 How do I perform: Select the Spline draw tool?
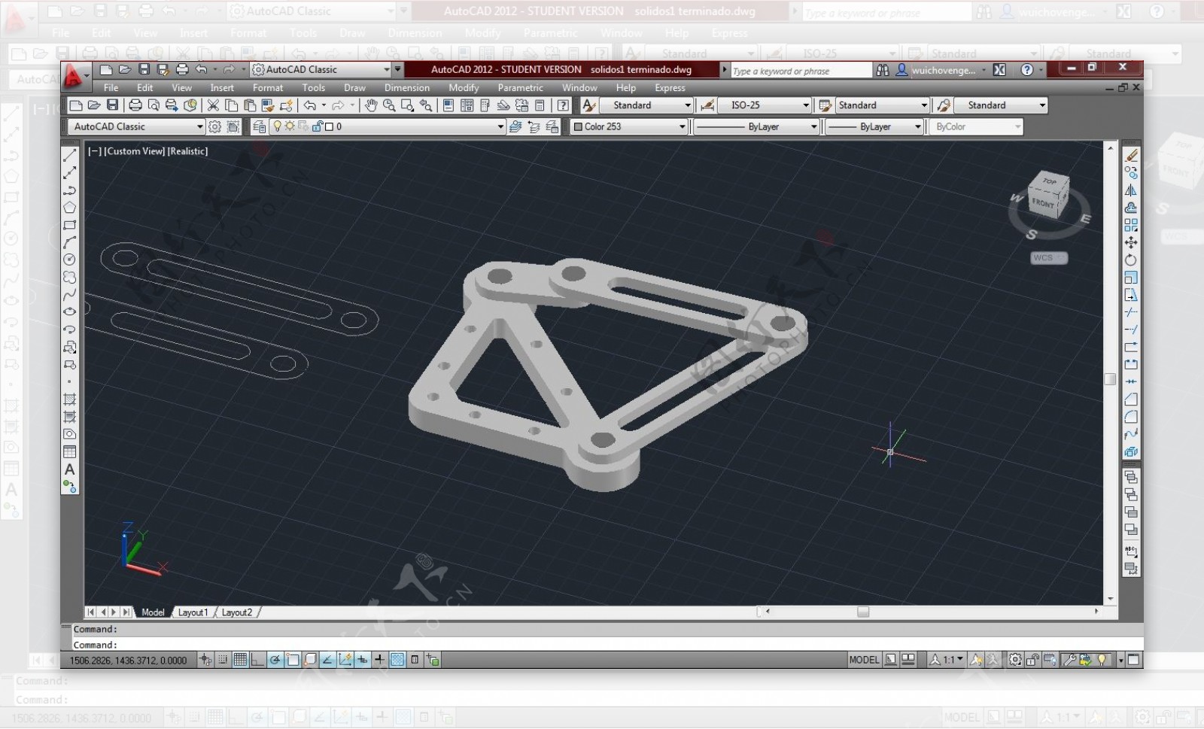tap(69, 295)
